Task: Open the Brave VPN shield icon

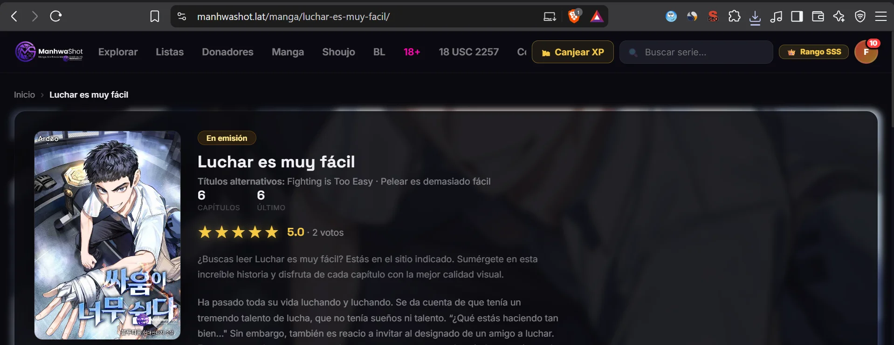Action: pyautogui.click(x=860, y=17)
